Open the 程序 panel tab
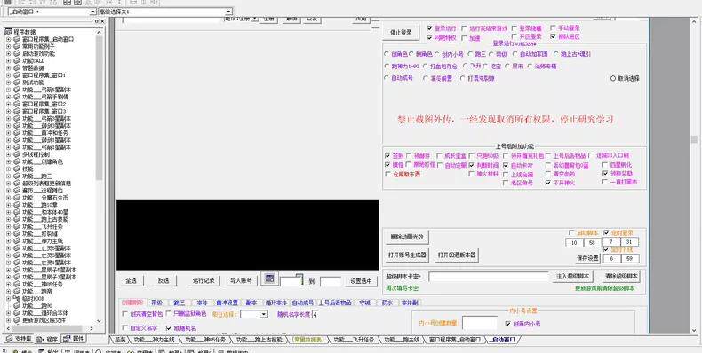 pyautogui.click(x=47, y=339)
